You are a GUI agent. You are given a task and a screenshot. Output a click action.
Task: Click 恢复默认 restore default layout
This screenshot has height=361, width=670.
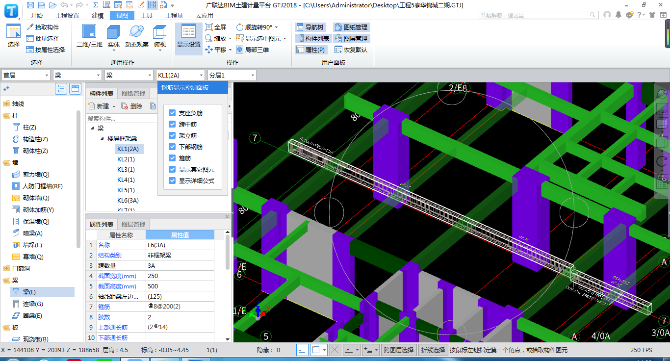[351, 50]
